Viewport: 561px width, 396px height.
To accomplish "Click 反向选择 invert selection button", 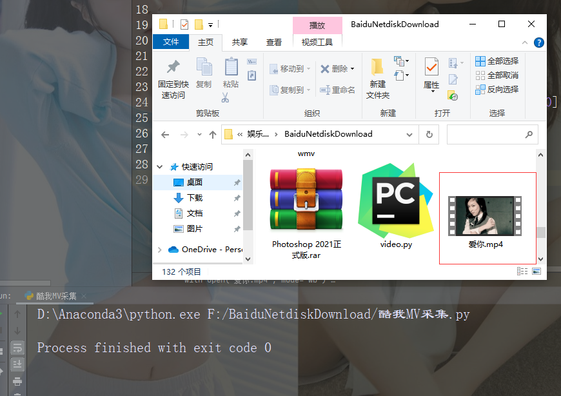I will point(497,90).
